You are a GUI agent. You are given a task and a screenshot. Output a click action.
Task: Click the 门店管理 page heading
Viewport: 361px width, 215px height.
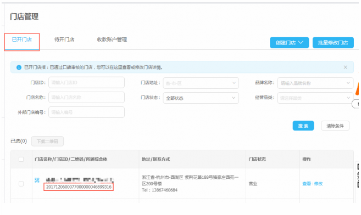coord(24,16)
